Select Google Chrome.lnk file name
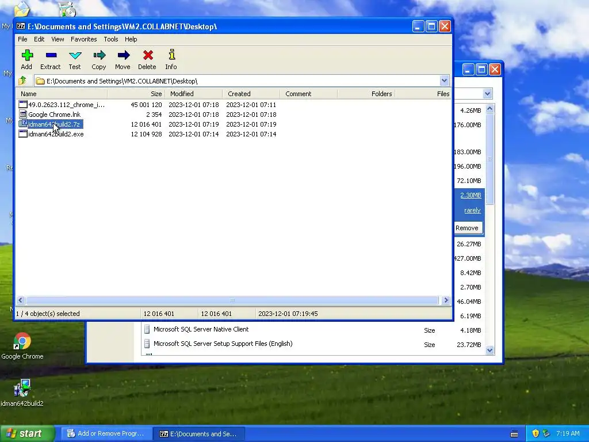Viewport: 589px width, 442px height. tap(55, 115)
